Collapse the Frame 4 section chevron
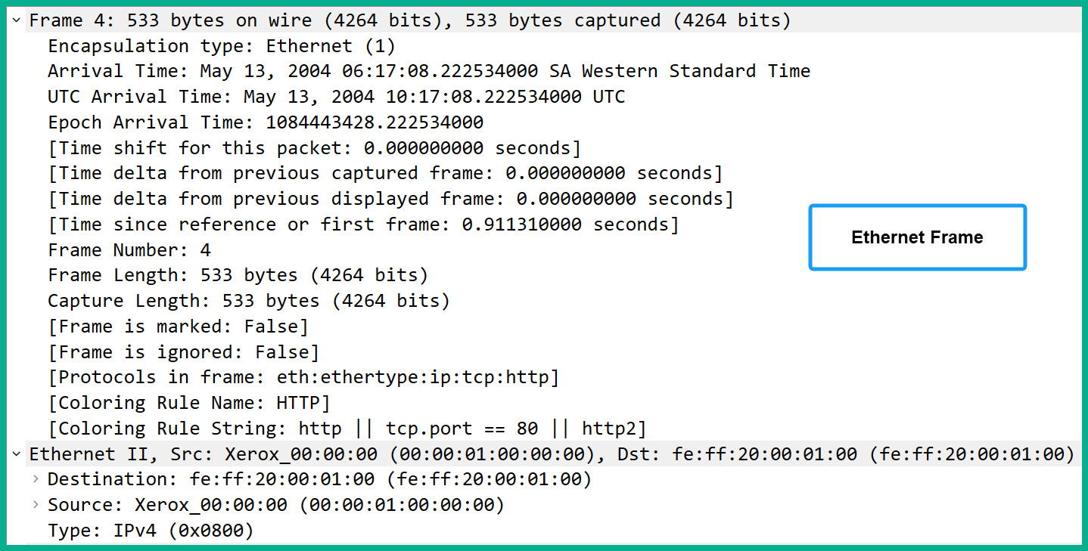Image resolution: width=1088 pixels, height=551 pixels. (x=15, y=20)
